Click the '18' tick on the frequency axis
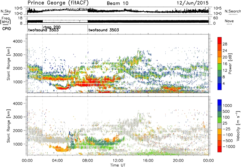The width and height of the screenshot is (241, 167). pyautogui.click(x=20, y=18)
